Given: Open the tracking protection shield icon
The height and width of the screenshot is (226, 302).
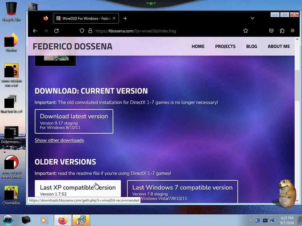Looking at the screenshot, I should point(82,31).
